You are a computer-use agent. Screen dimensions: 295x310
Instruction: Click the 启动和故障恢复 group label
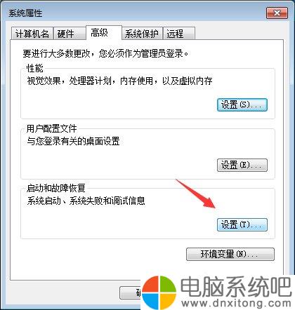pyautogui.click(x=55, y=188)
